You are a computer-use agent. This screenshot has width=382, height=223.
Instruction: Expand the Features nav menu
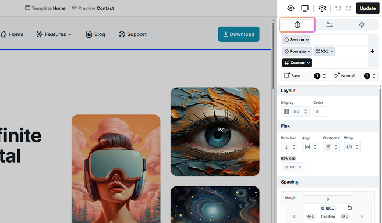(x=54, y=34)
